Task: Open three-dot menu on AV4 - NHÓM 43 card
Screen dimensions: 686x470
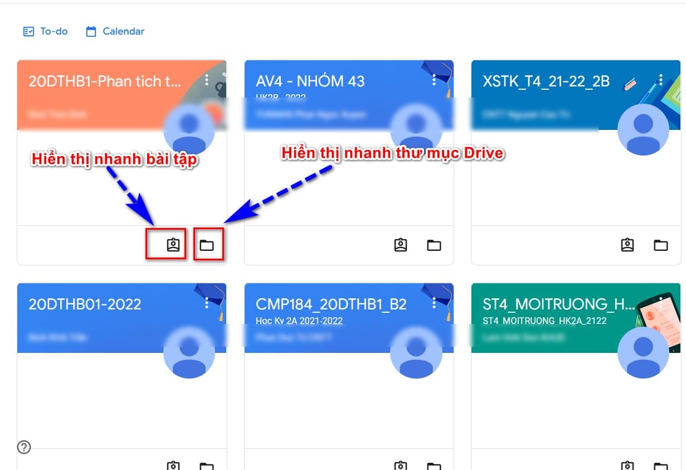Action: [434, 80]
